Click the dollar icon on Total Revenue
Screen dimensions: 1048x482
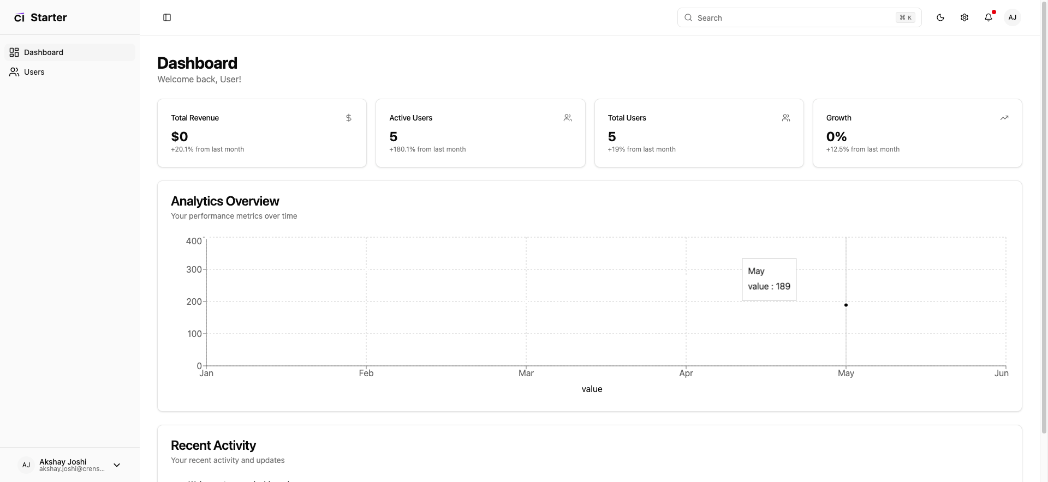(x=349, y=118)
